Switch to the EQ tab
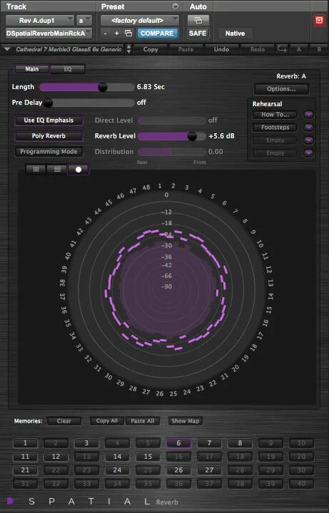 point(68,69)
